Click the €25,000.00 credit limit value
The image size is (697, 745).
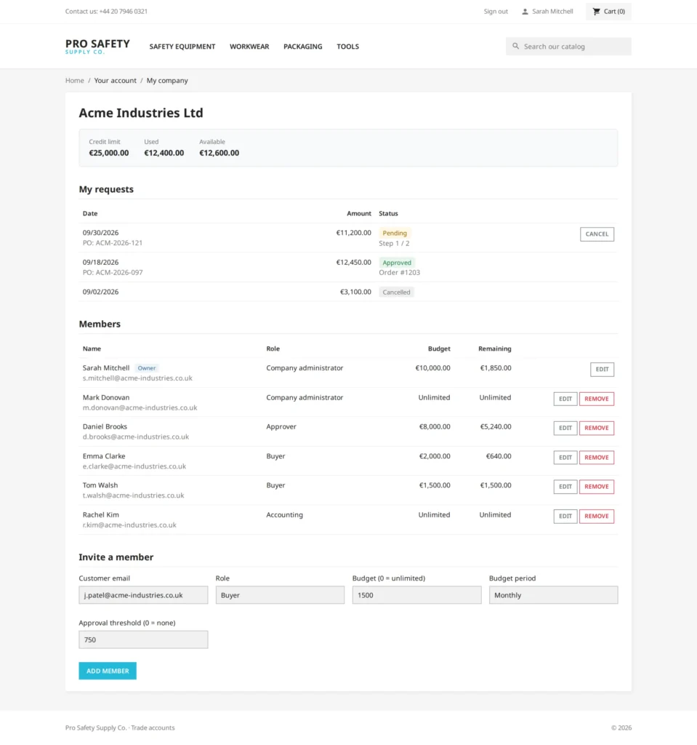[109, 153]
